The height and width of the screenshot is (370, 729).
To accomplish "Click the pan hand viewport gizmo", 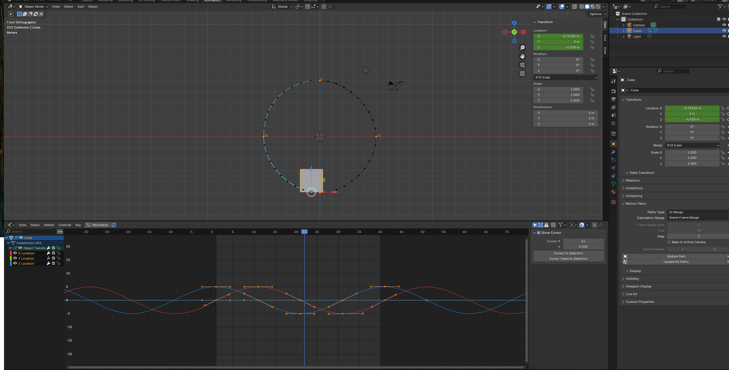I will point(522,56).
